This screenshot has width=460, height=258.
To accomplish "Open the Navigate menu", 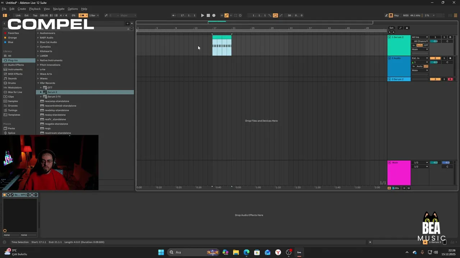I will pos(59,9).
